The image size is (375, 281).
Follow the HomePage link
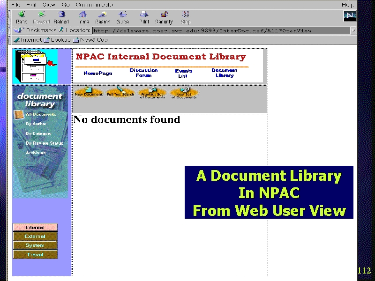tap(98, 73)
